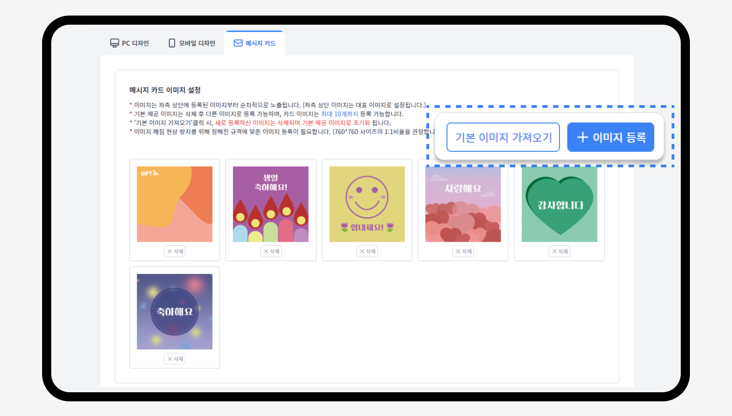Choose the yellow 힘내세요 smiley thumbnail
This screenshot has height=416, width=732.
click(367, 204)
